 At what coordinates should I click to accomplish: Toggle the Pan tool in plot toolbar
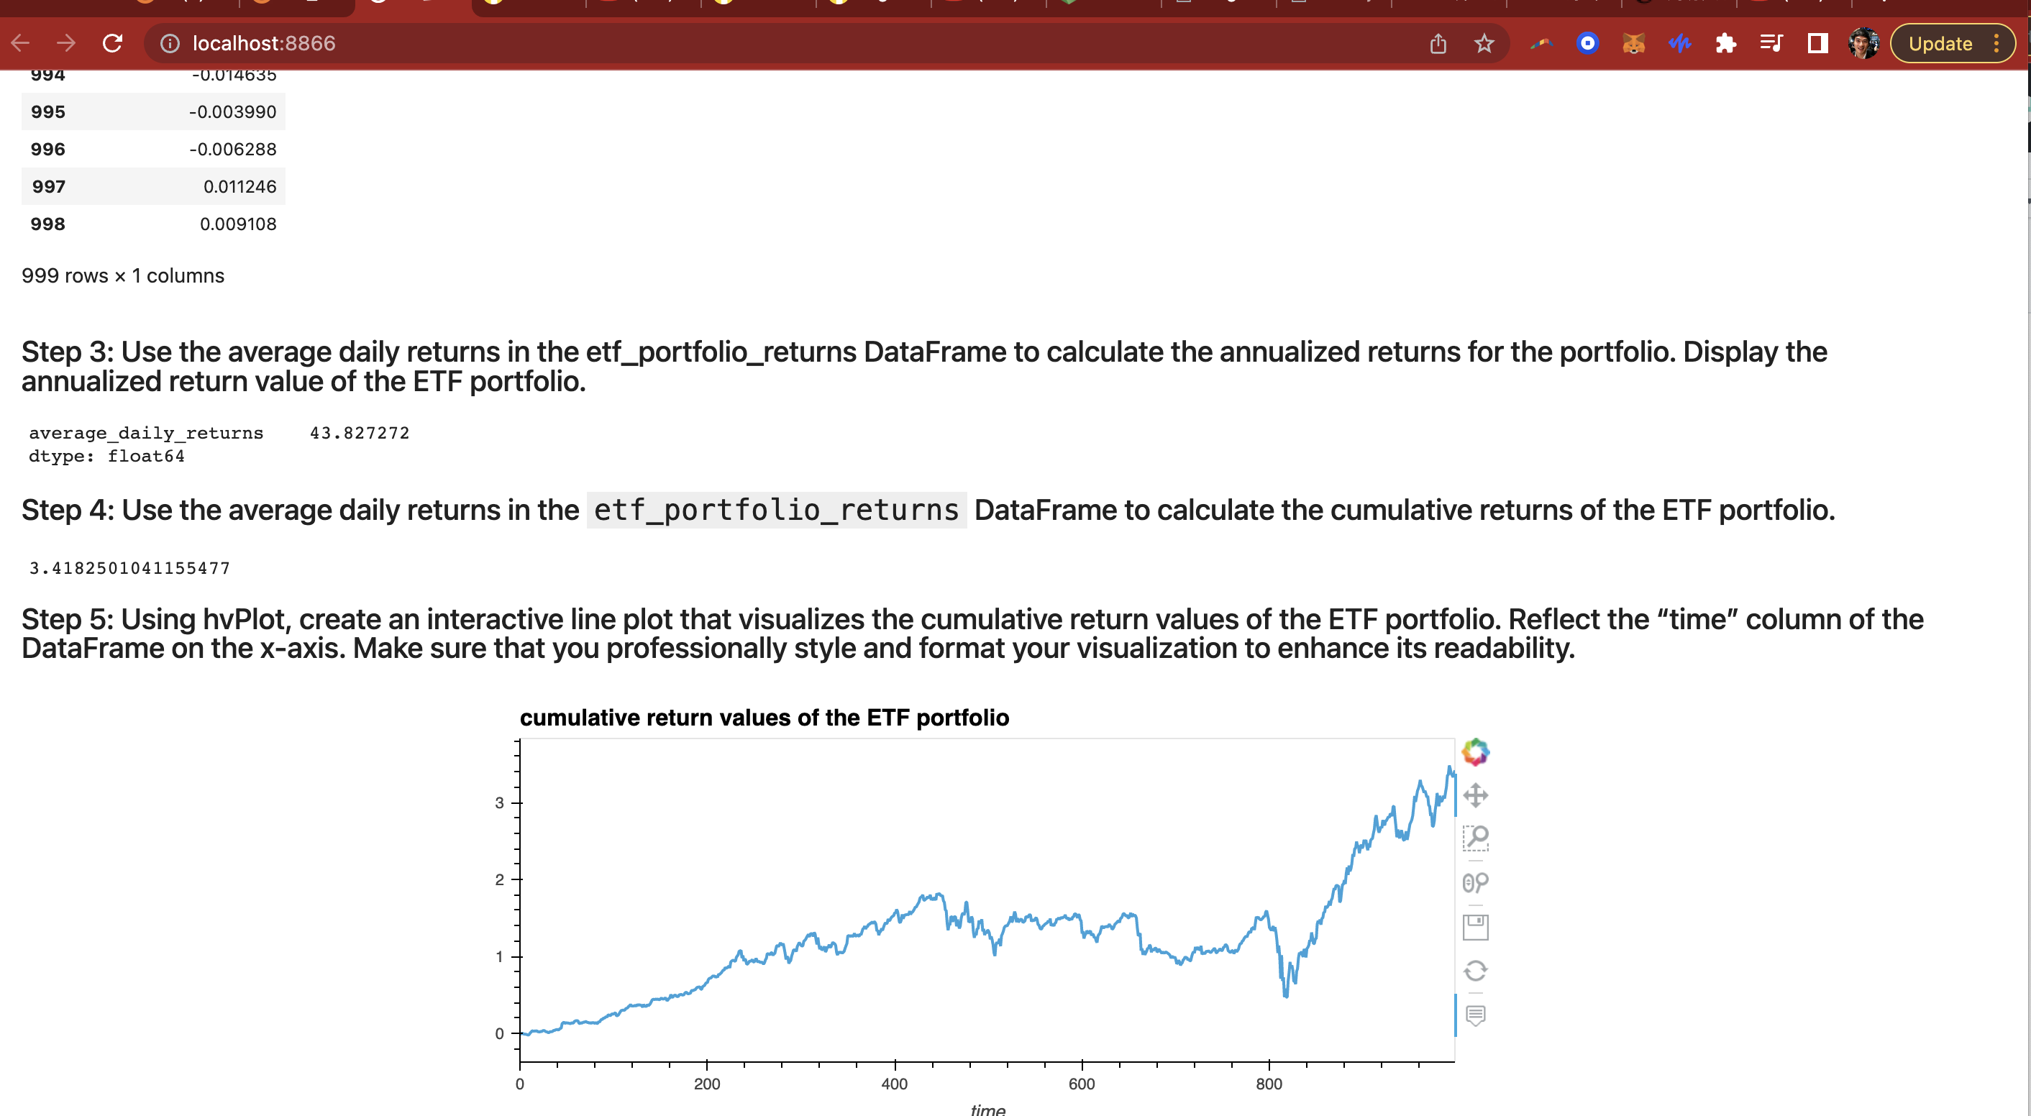pos(1475,795)
